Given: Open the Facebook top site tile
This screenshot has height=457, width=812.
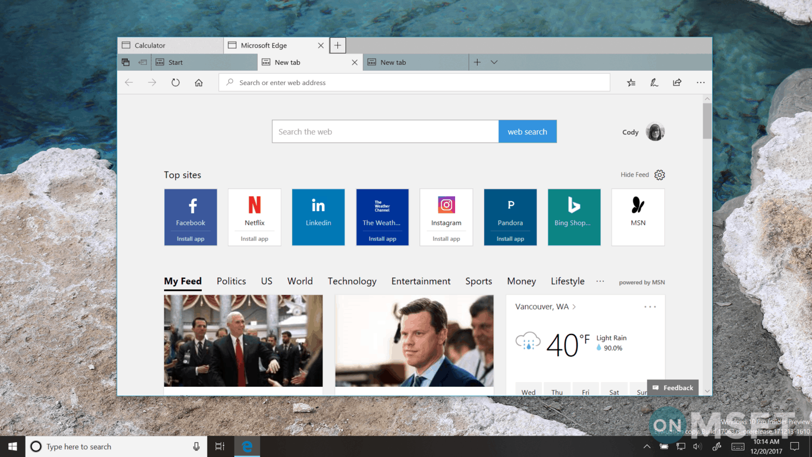Looking at the screenshot, I should (x=190, y=217).
